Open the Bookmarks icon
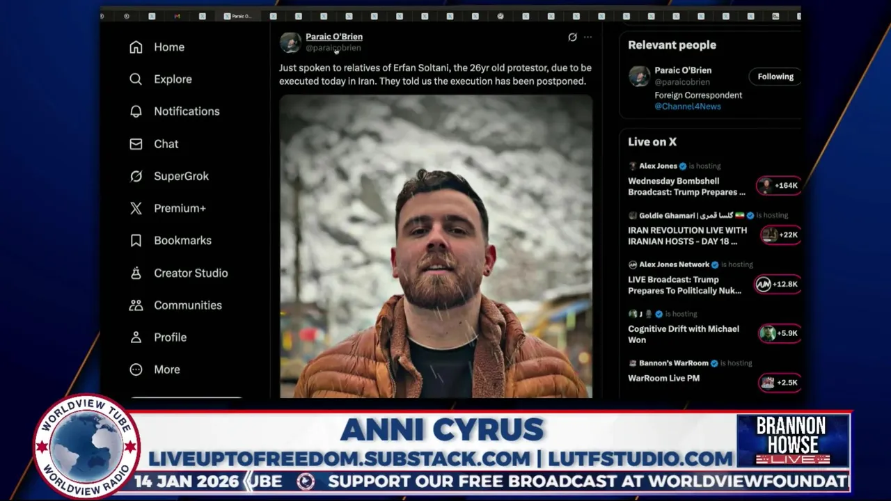 (x=136, y=241)
